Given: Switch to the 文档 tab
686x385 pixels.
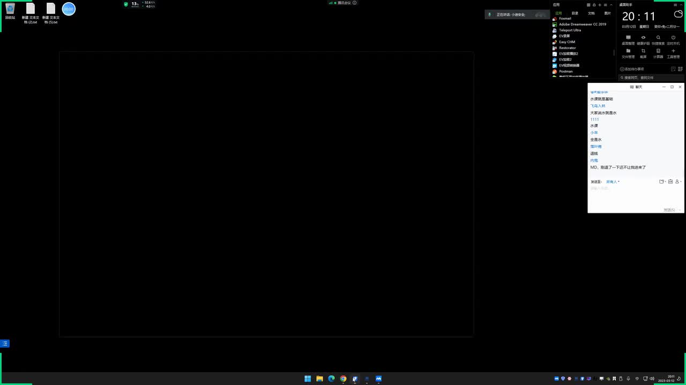Looking at the screenshot, I should [x=591, y=13].
